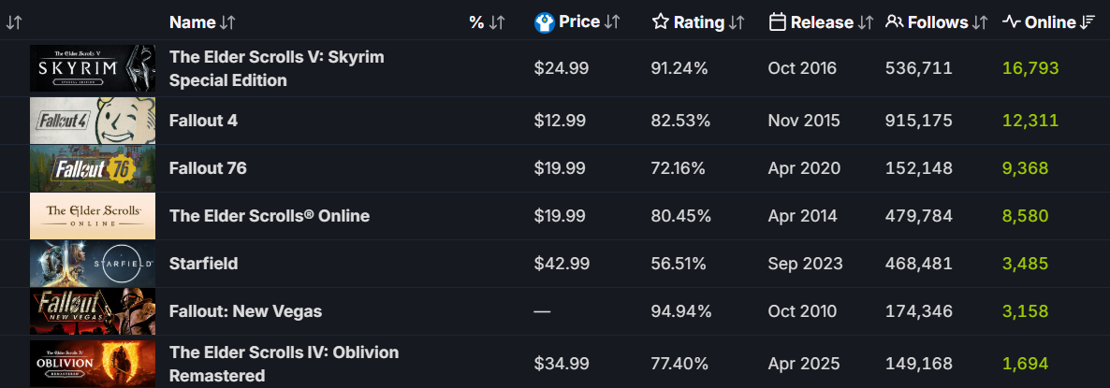
Task: Click the pulse icon beside Online
Action: (1012, 22)
